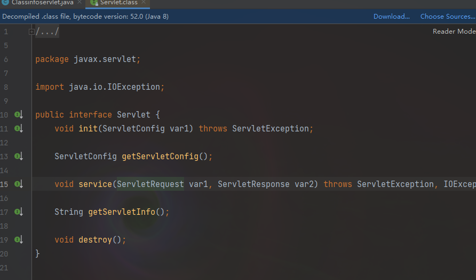Select the Servlet.class tab
Screen dimensions: 476x280
coord(118,3)
